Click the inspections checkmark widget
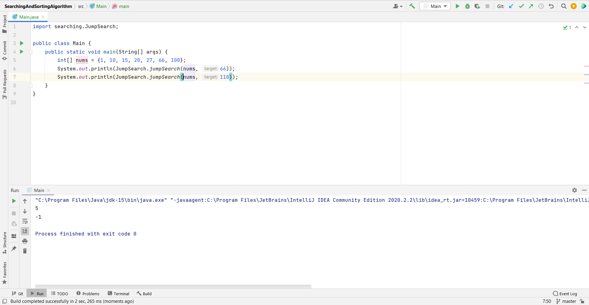The width and height of the screenshot is (589, 305). (567, 28)
